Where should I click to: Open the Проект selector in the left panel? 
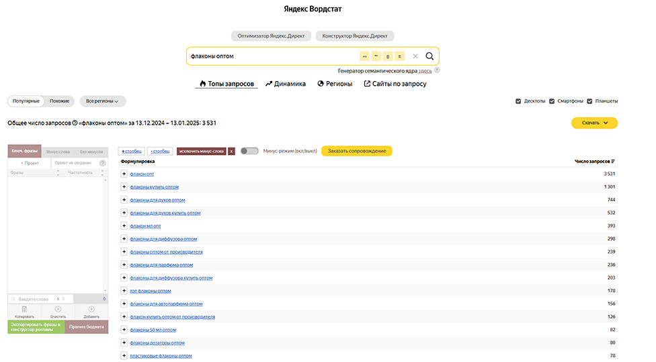pyautogui.click(x=30, y=163)
